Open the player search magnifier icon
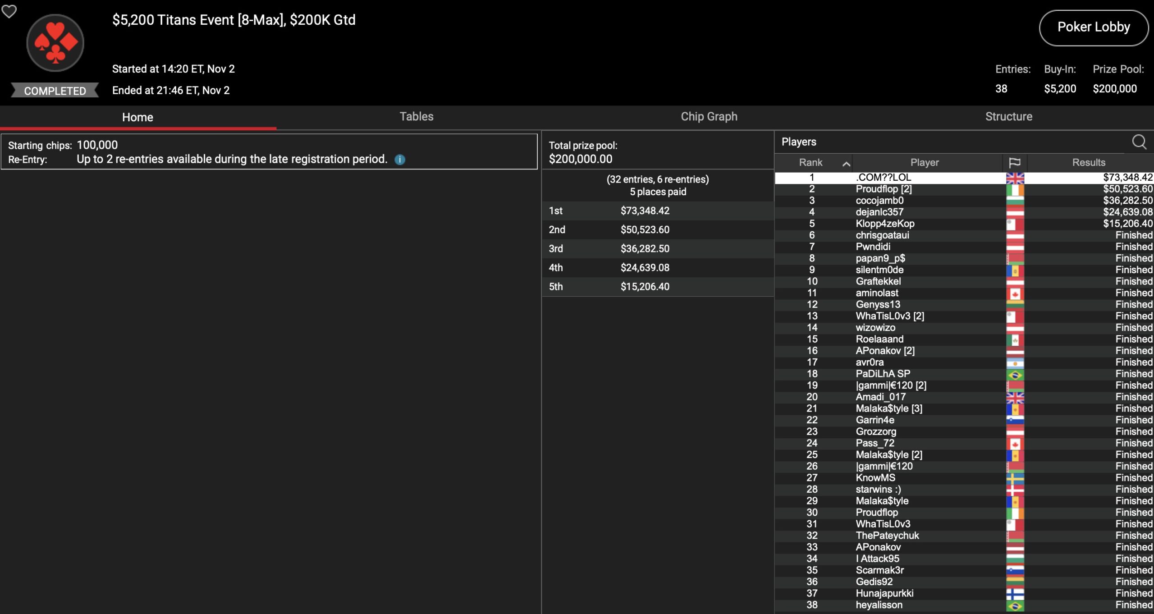The image size is (1154, 614). (1139, 142)
